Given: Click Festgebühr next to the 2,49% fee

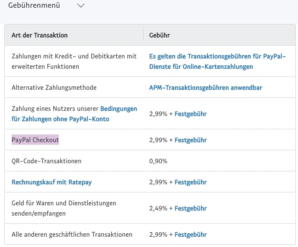Looking at the screenshot, I should [190, 208].
